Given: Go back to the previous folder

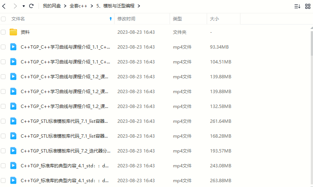Looking at the screenshot, I should (4, 6).
